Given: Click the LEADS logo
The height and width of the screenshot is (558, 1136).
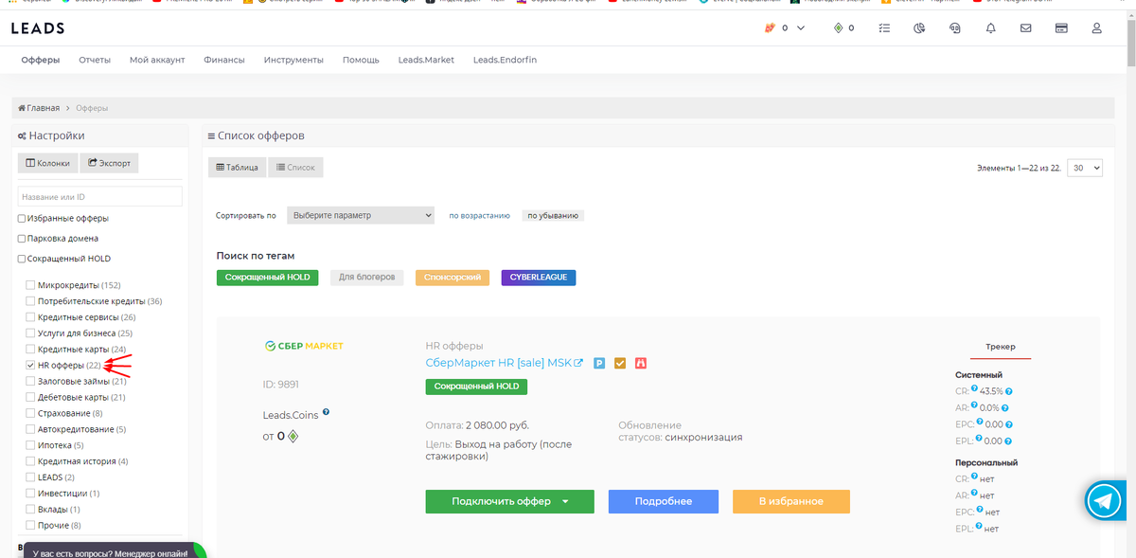Looking at the screenshot, I should pyautogui.click(x=38, y=28).
